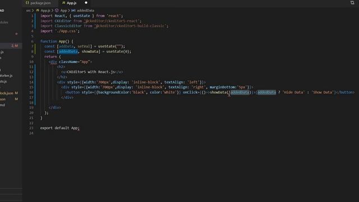
Task: Click 'setVal' in the first useState line
Action: tap(84, 46)
